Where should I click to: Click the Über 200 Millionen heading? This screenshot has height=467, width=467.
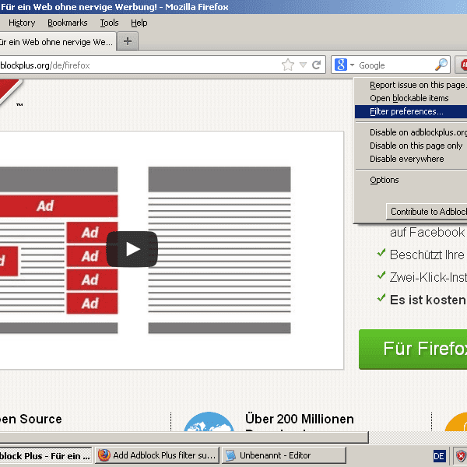tap(300, 419)
